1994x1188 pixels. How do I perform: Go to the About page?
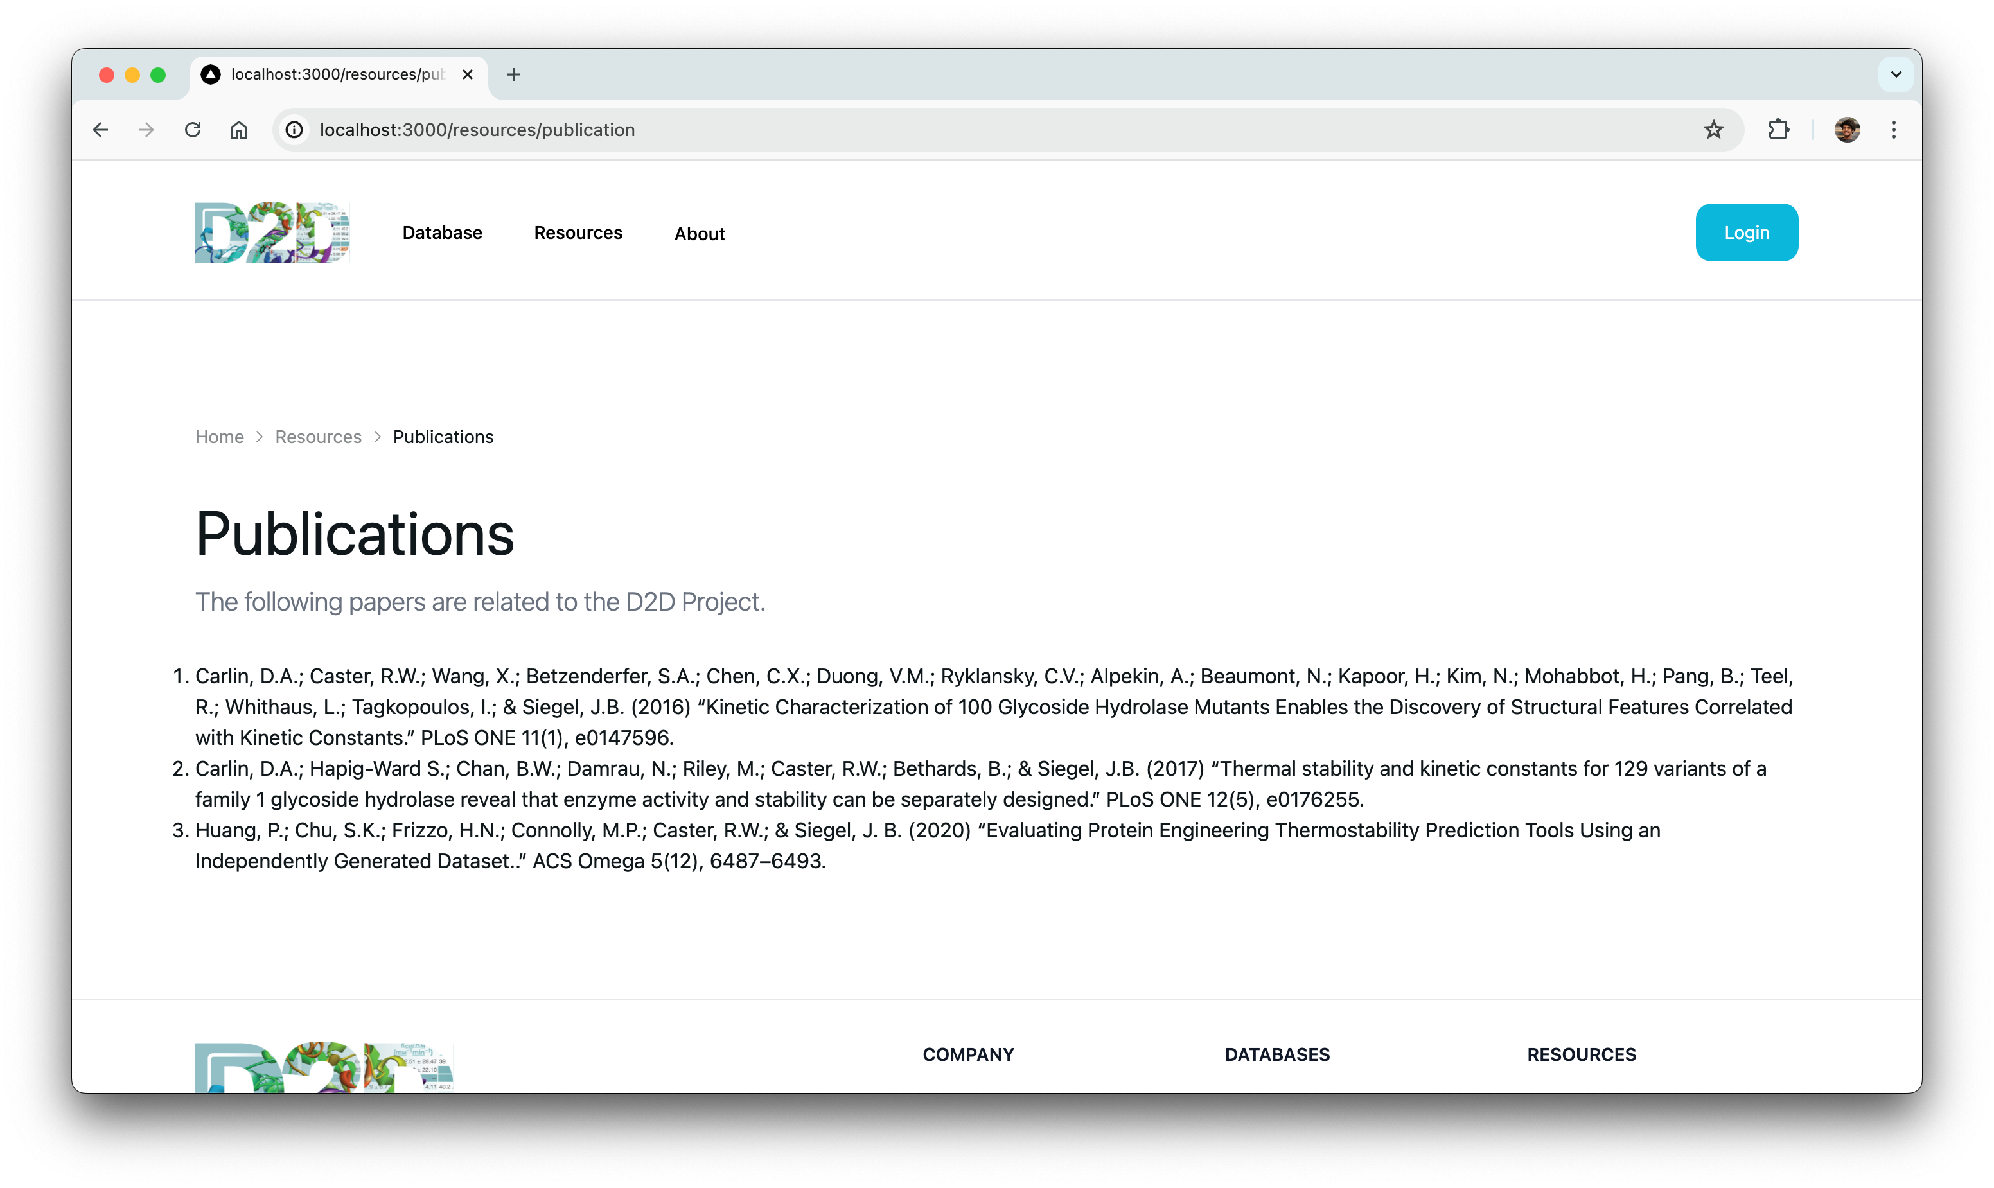click(x=699, y=234)
